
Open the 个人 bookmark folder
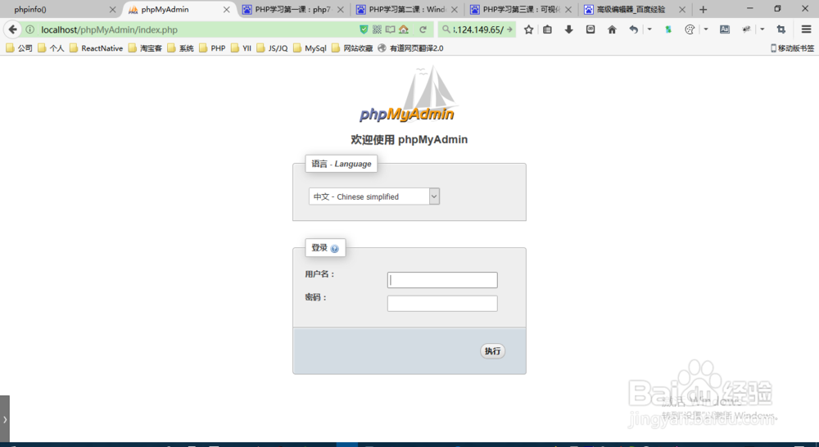(x=51, y=48)
